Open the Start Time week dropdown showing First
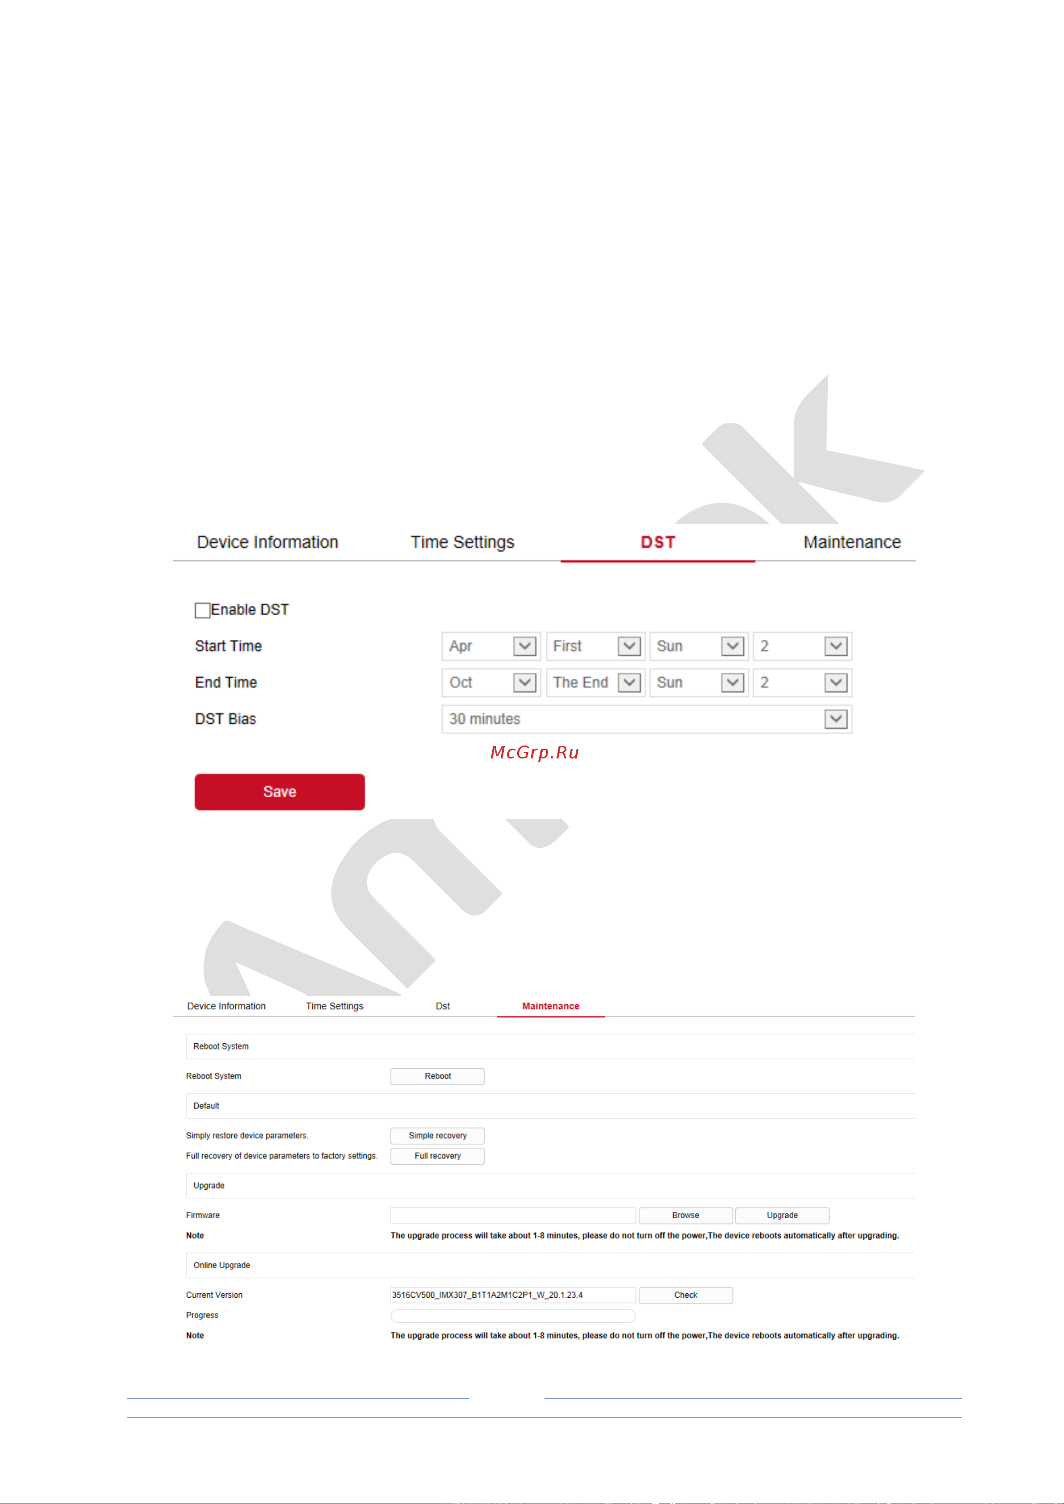Image resolution: width=1064 pixels, height=1504 pixels. [x=595, y=646]
